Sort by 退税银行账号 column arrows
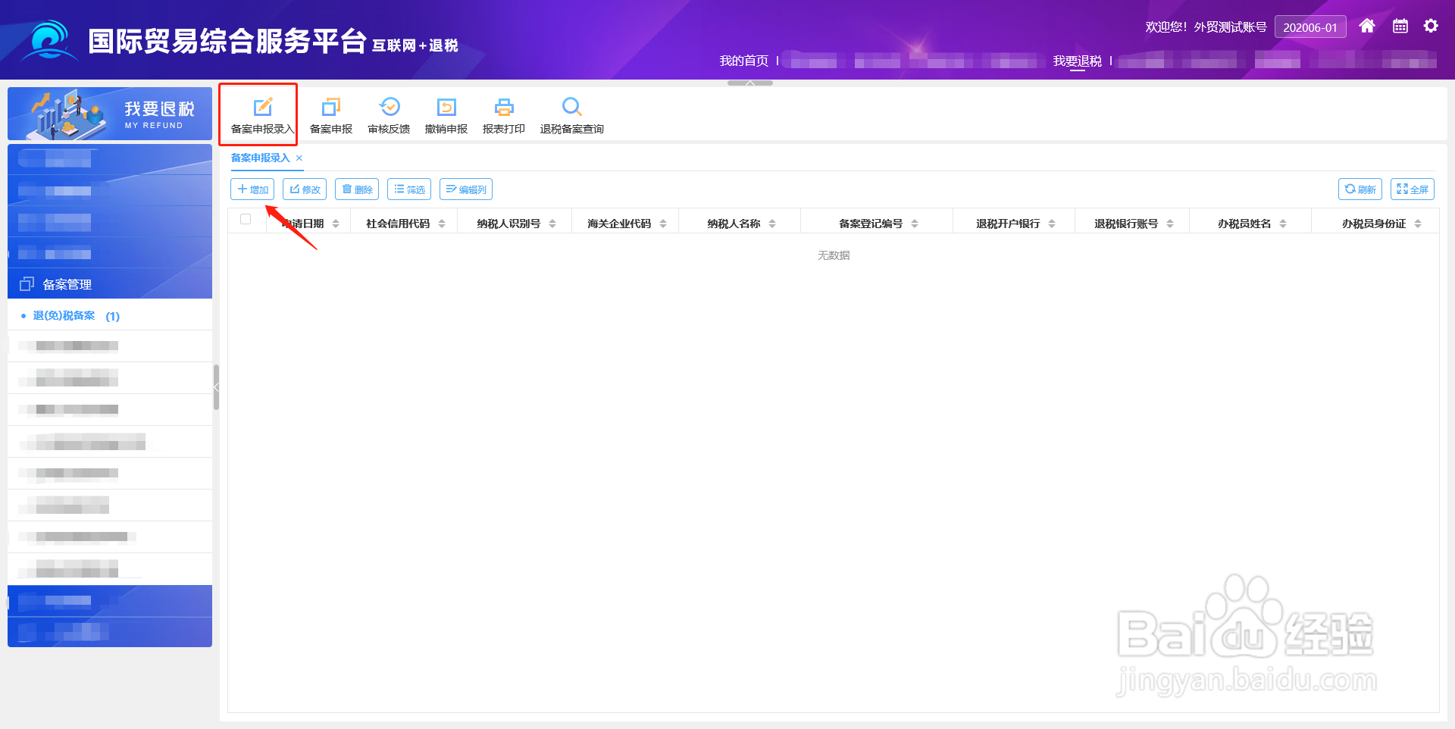 (1170, 224)
